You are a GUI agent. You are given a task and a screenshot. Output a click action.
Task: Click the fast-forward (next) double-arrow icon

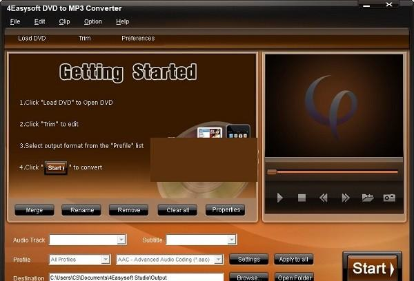[346, 198]
